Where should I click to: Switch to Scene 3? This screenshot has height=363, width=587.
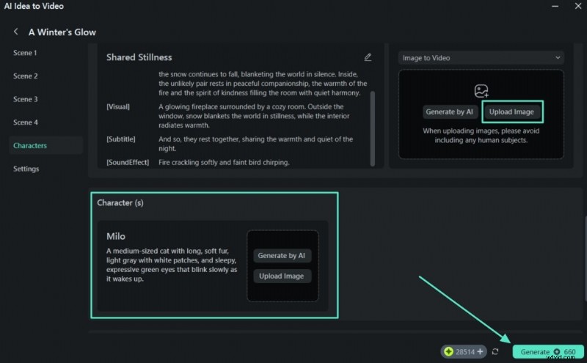coord(25,99)
